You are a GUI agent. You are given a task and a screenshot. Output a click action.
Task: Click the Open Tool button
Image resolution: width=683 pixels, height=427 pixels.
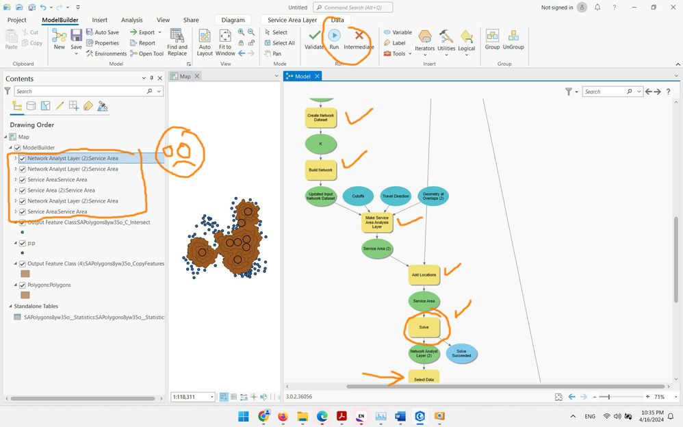point(146,53)
